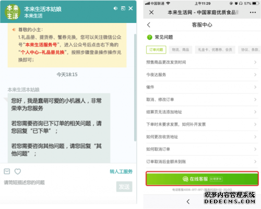Open 预售商品更改发货时间 question
261x209 pixels.
tap(202, 62)
